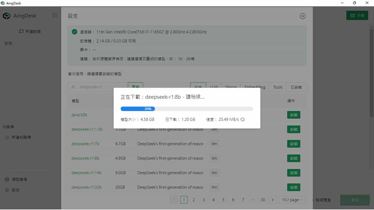
Task: Click the 4.9GB size of deepseek-r1:8b
Action: [x=120, y=158]
